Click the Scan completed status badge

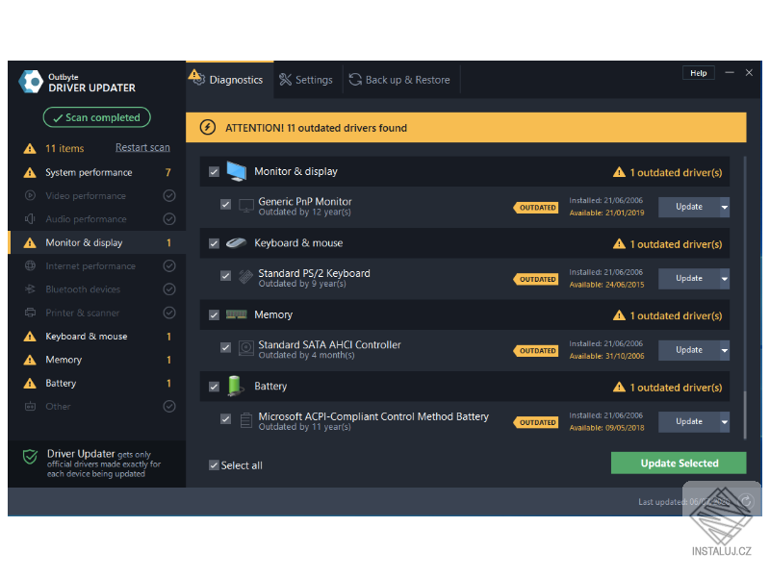point(97,117)
